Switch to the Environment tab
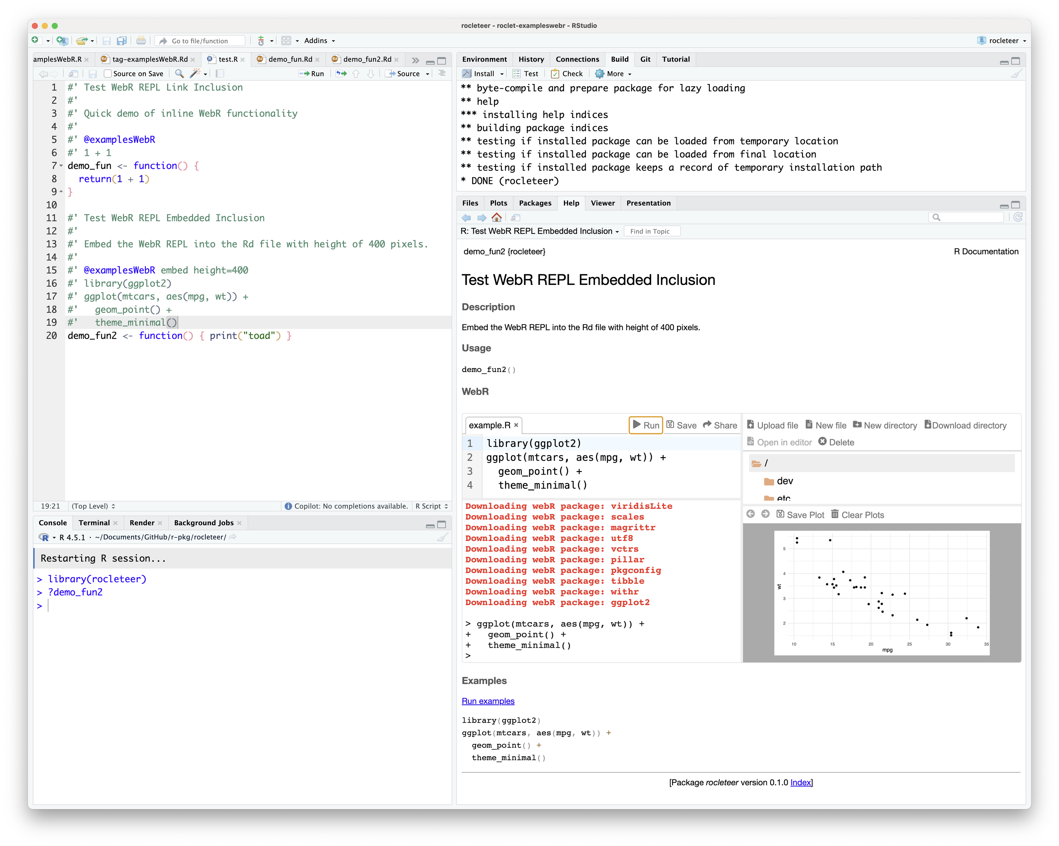Screen dimensions: 1059x846 [x=484, y=59]
